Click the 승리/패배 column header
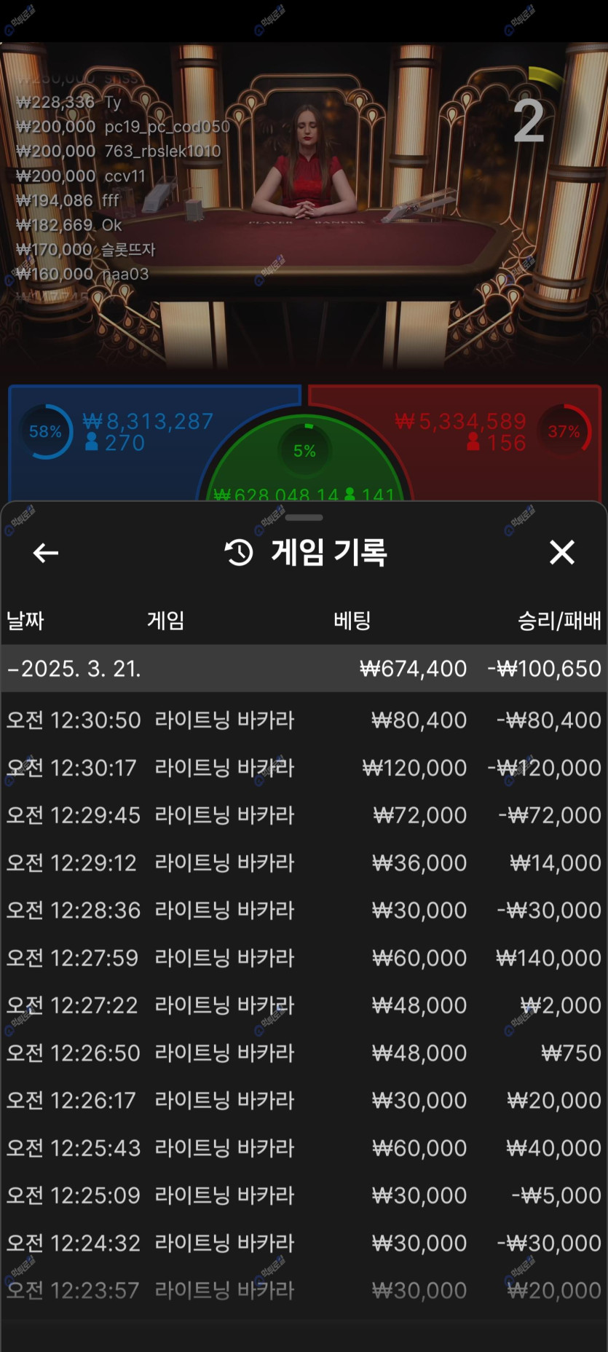The image size is (608, 1352). (x=558, y=621)
